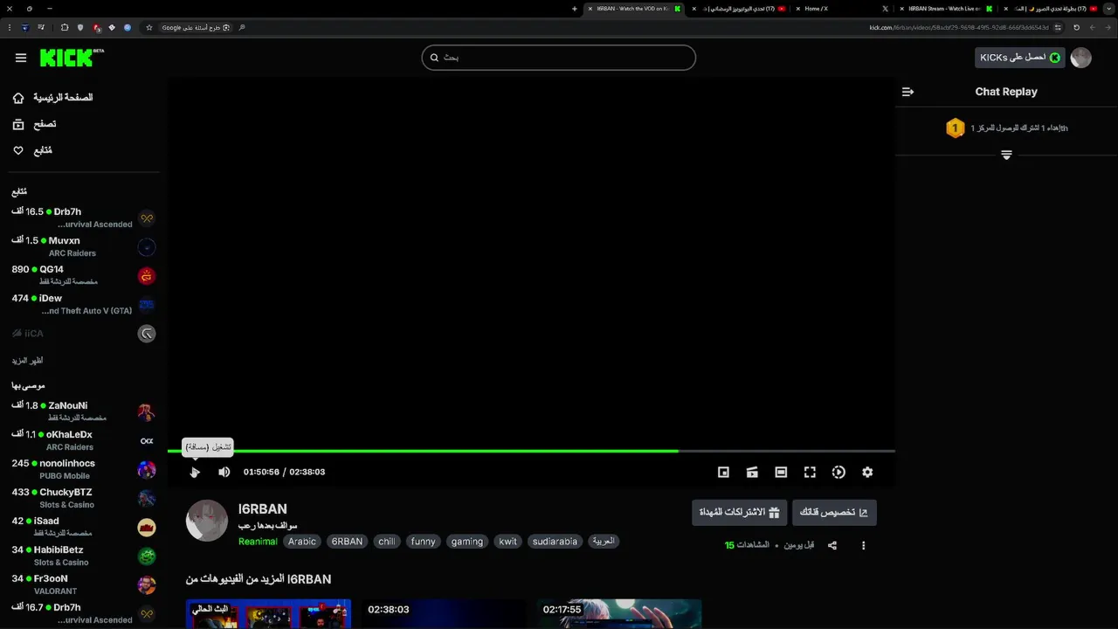Collapse the Chat Replay panel
This screenshot has height=629, width=1118.
pyautogui.click(x=908, y=92)
